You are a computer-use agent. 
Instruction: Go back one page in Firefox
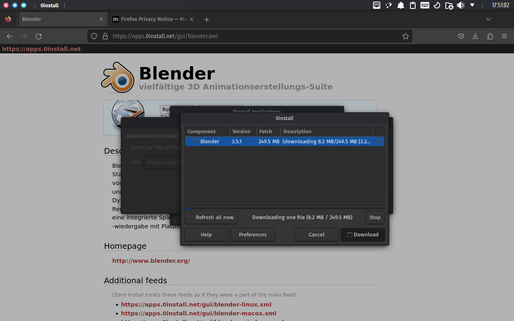click(x=10, y=36)
